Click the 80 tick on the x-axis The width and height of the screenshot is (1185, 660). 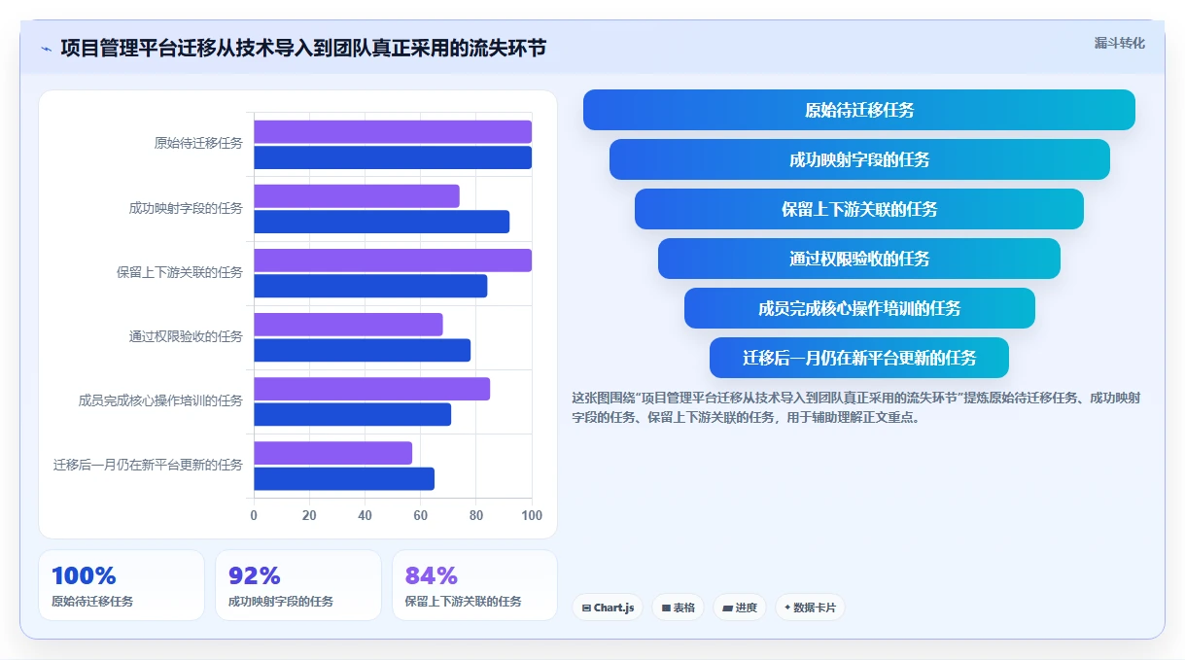pos(476,515)
